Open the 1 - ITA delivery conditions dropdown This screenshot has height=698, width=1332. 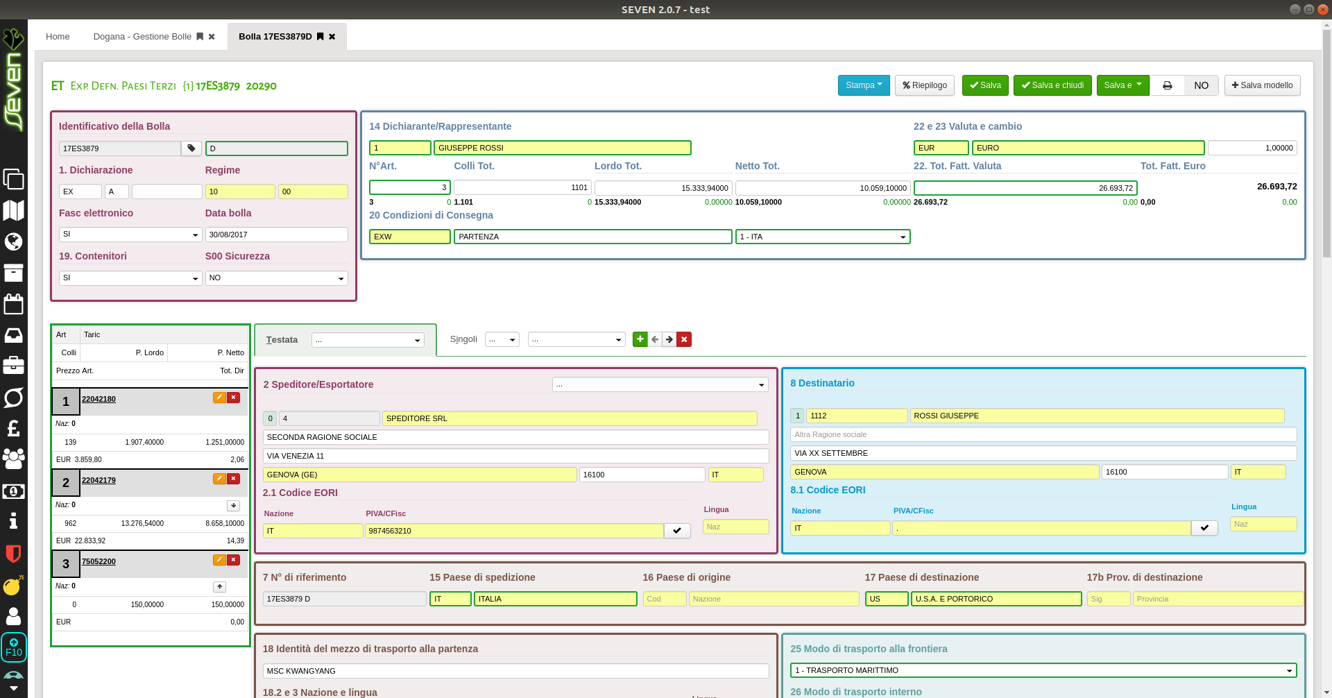coord(823,237)
